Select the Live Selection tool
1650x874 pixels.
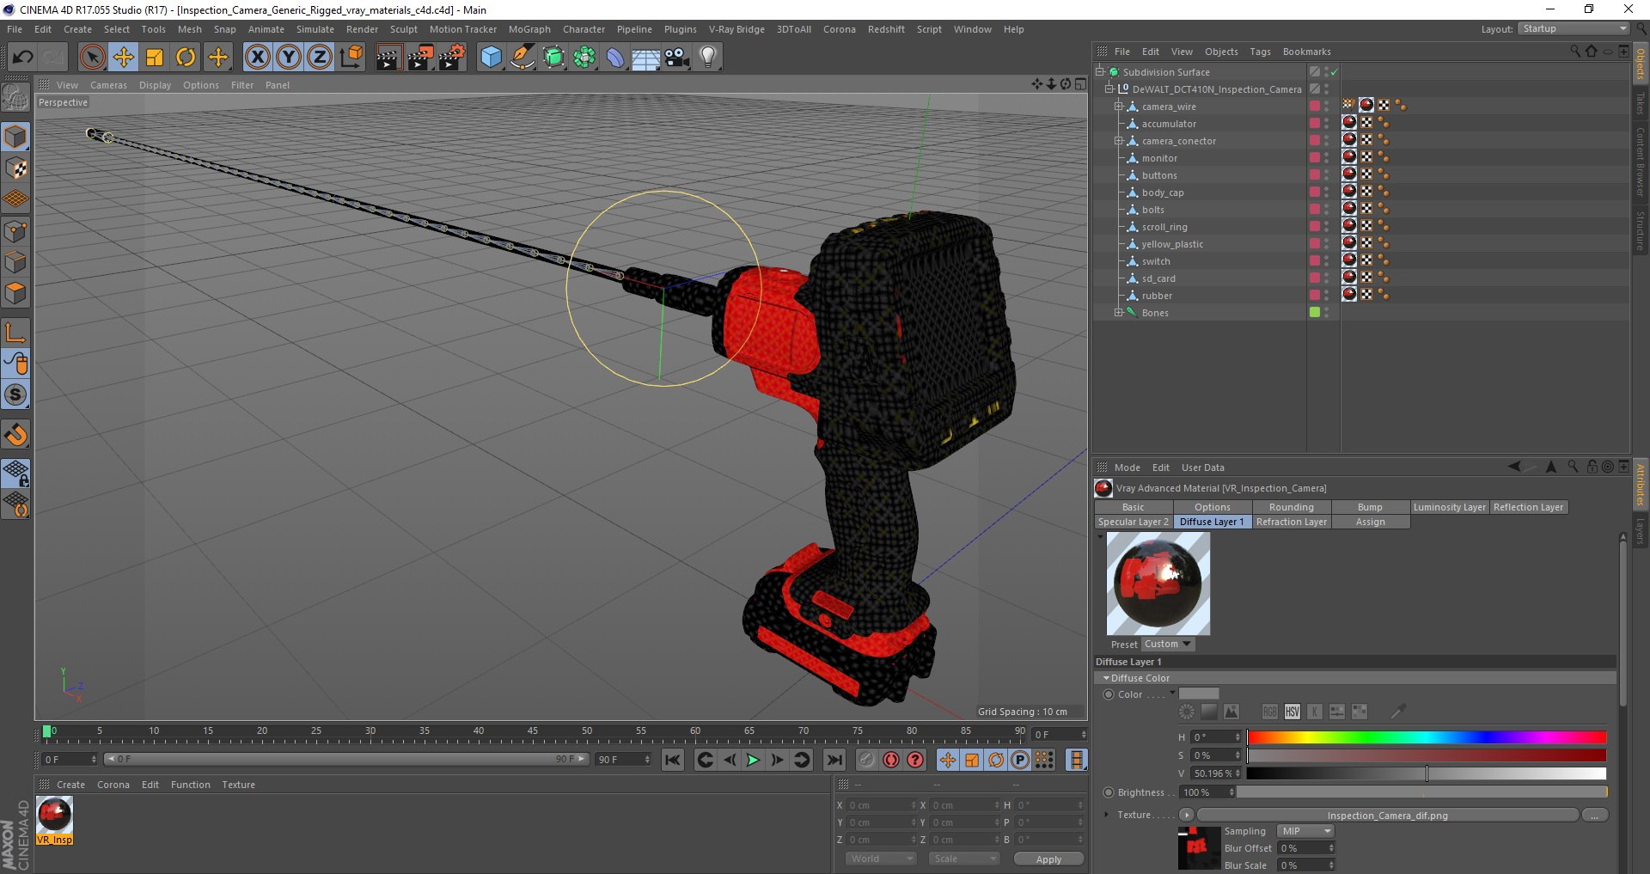(92, 58)
